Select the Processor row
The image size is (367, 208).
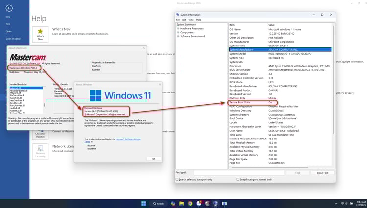pyautogui.click(x=280, y=66)
